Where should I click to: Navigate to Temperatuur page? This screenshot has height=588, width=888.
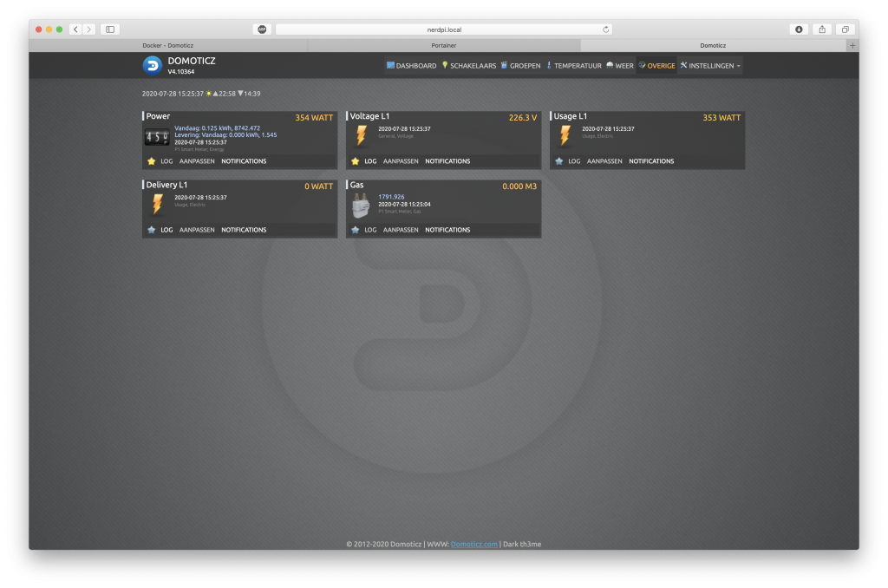574,66
